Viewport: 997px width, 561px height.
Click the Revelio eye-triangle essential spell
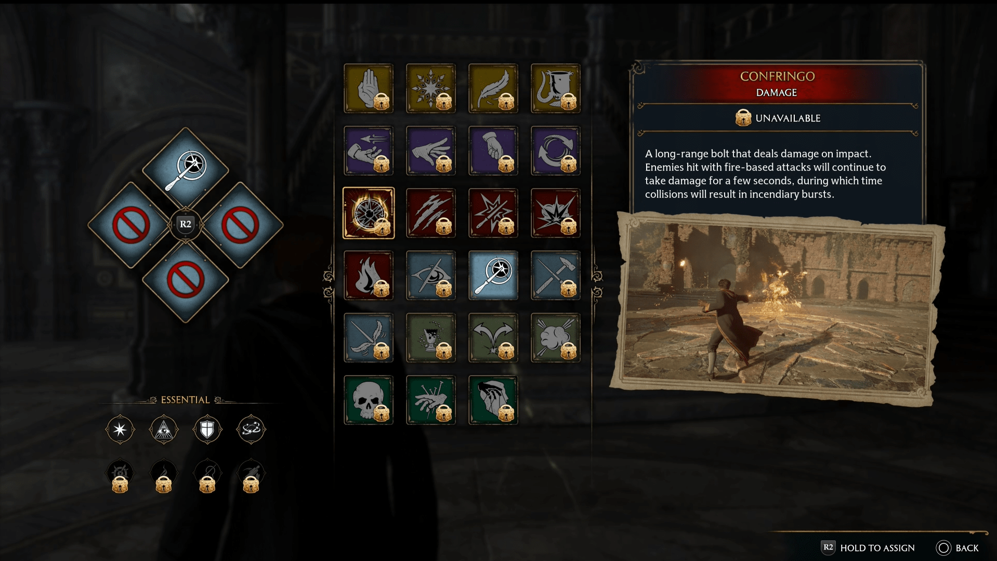tap(164, 430)
